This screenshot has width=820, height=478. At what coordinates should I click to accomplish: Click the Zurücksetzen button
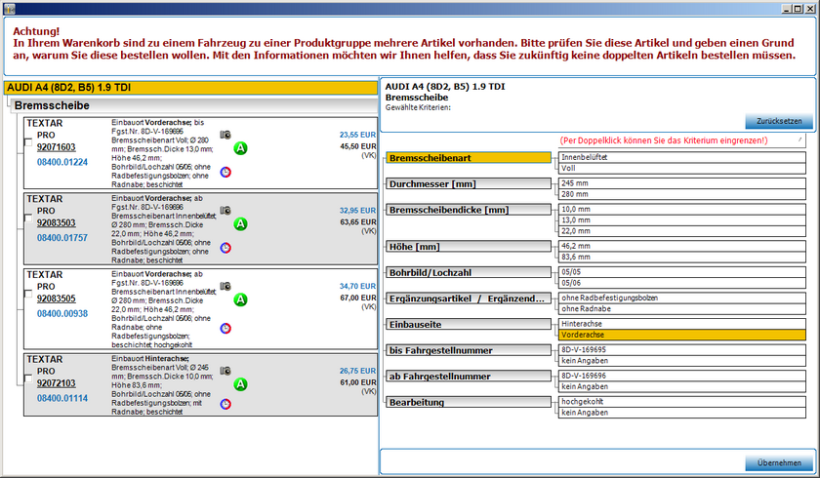pyautogui.click(x=779, y=121)
